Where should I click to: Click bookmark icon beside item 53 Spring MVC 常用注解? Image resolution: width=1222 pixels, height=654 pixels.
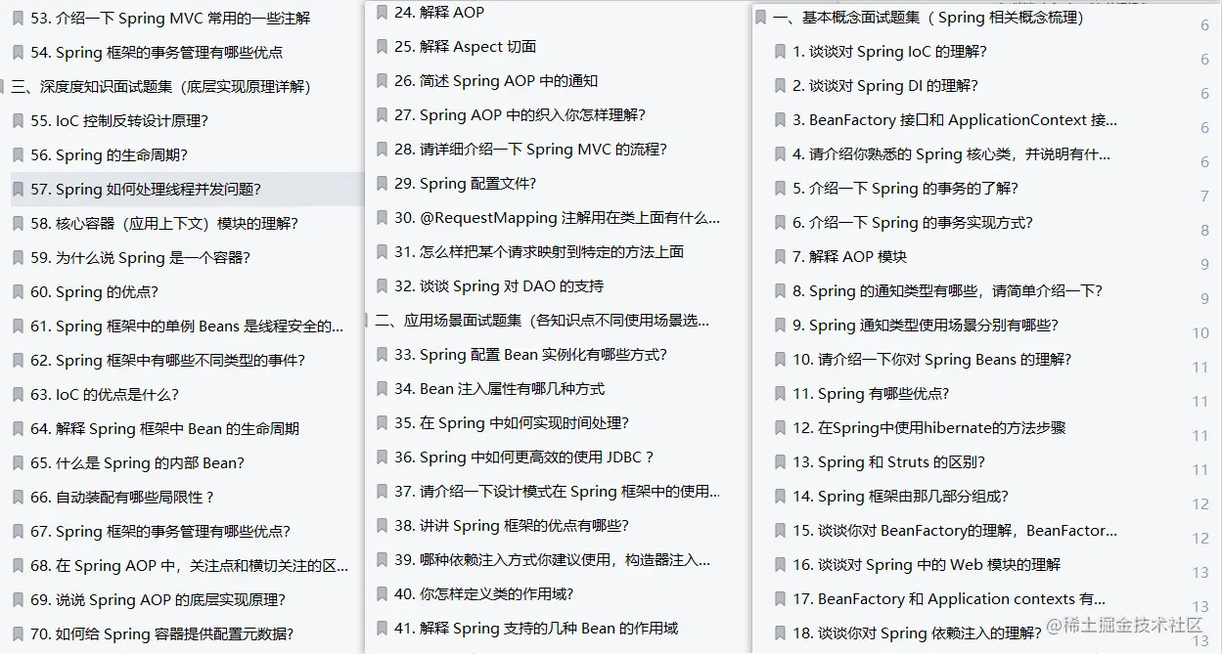pos(18,19)
